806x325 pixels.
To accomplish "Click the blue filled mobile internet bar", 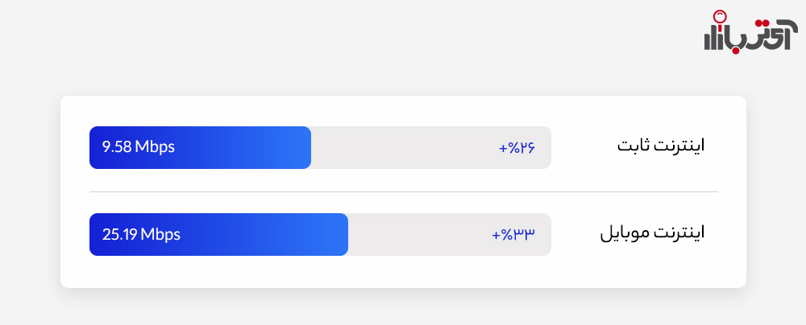I will (218, 234).
